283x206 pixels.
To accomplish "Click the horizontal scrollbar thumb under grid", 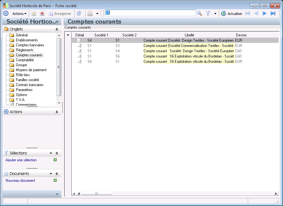I will (x=97, y=194).
